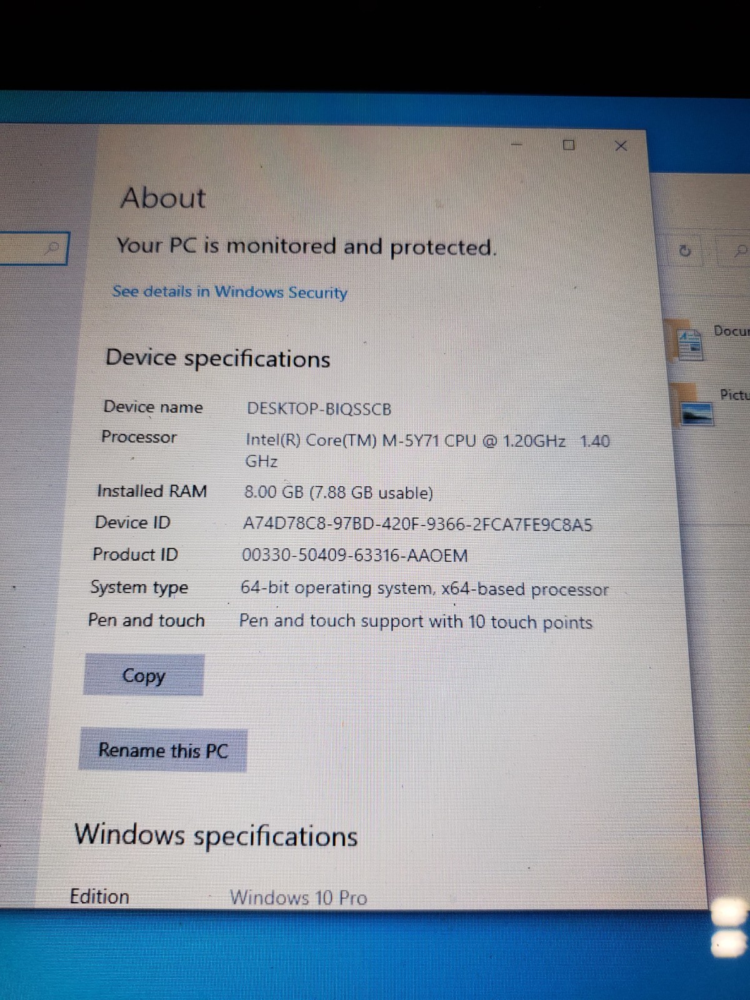This screenshot has height=1000, width=750.
Task: Select system type 64-bit operating system value
Action: (424, 589)
